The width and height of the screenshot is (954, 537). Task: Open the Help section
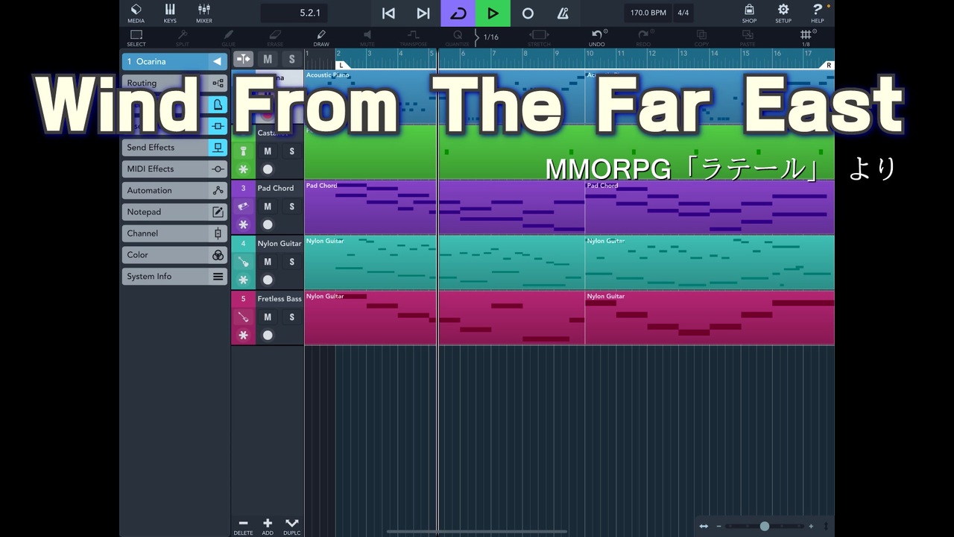coord(818,13)
